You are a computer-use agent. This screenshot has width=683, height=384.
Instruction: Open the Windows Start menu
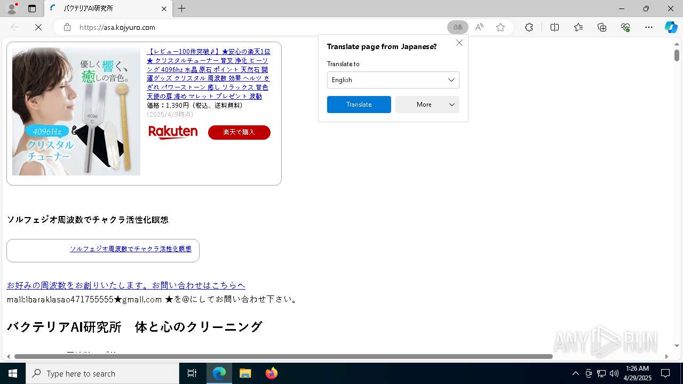coord(13,373)
